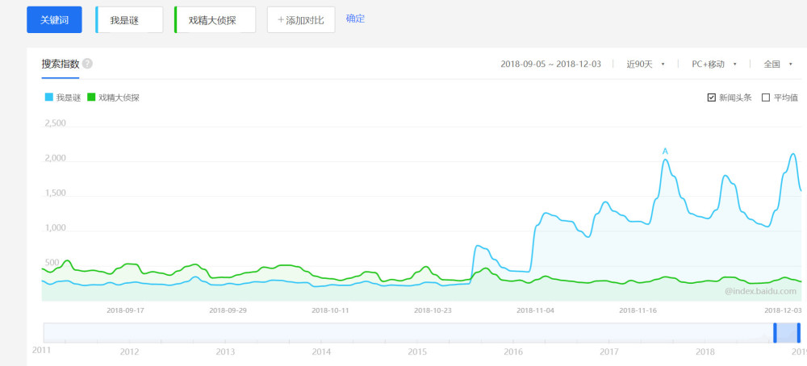Click the help icon next to 搜索指数
The height and width of the screenshot is (366, 807).
coord(87,64)
